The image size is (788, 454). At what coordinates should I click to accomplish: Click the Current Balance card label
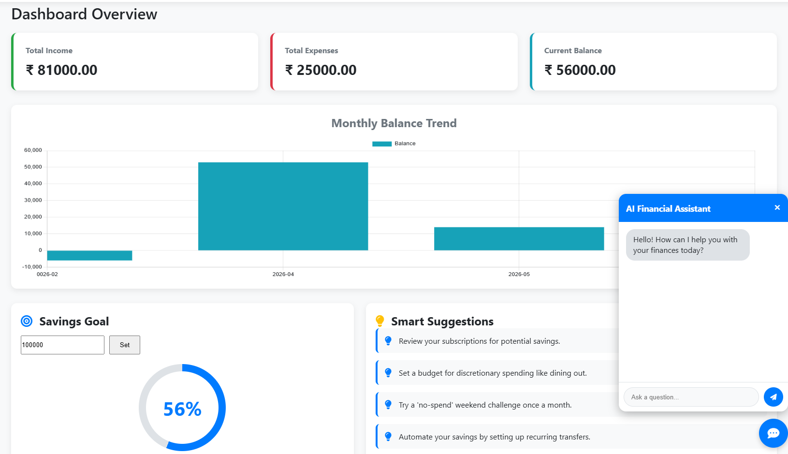tap(573, 50)
